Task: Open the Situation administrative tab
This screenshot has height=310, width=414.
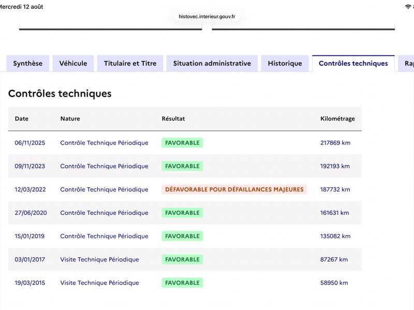Action: [212, 63]
